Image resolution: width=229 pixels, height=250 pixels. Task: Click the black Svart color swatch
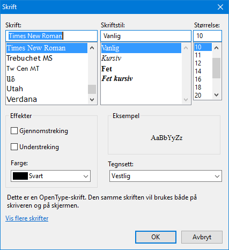(x=20, y=176)
